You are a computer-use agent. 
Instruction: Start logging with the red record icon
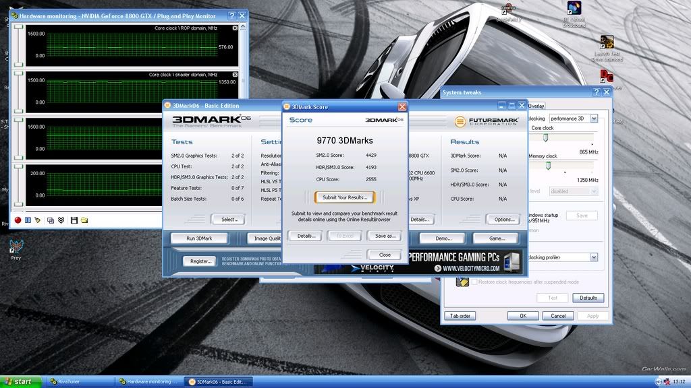point(18,220)
